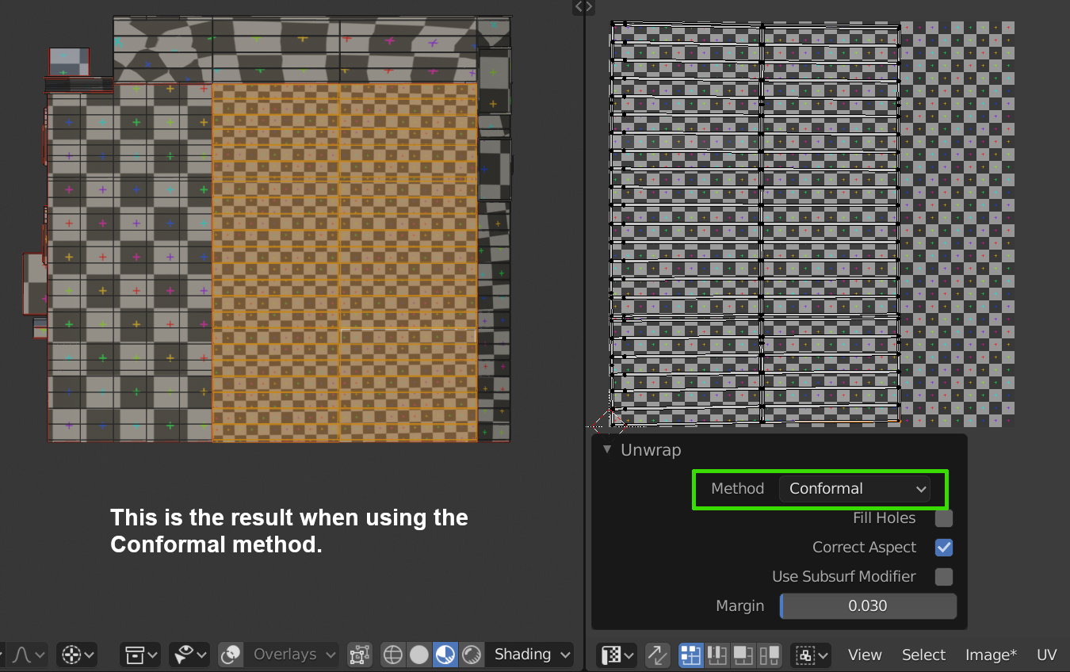The image size is (1070, 672).
Task: Select UV vertex selection mode
Action: pos(691,655)
